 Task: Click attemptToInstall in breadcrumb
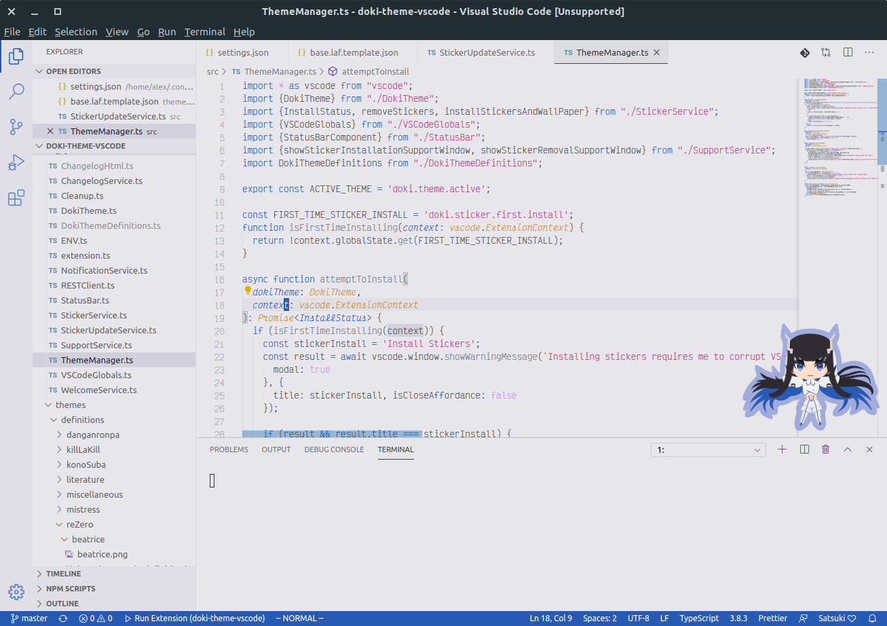pyautogui.click(x=375, y=71)
